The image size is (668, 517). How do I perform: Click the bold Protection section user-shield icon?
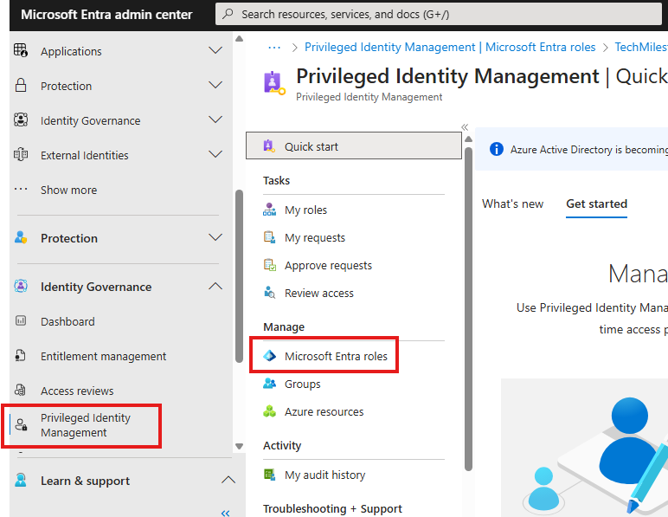click(x=21, y=237)
